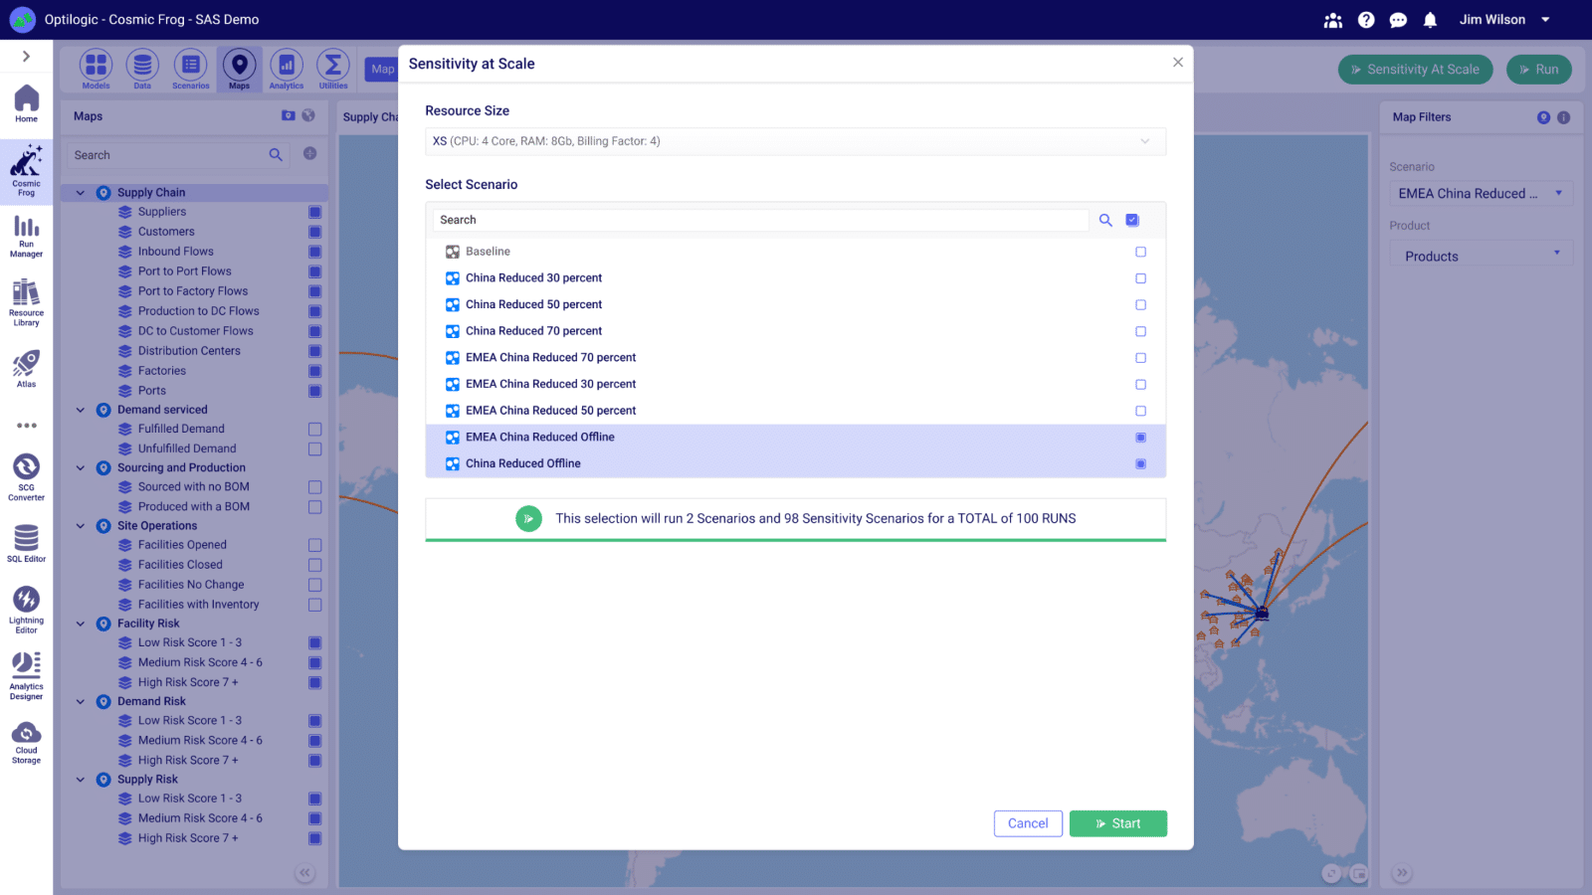This screenshot has width=1592, height=895.
Task: Show more apps via the three-dots icon
Action: 26,426
